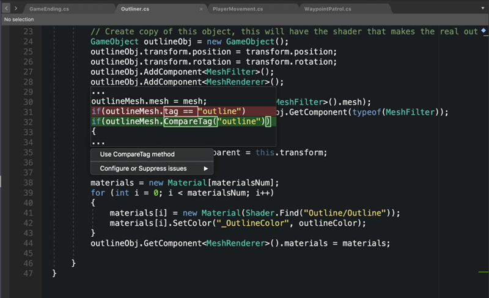Click line number 38 in the gutter
Screen dimensions: 489x298
(27, 183)
